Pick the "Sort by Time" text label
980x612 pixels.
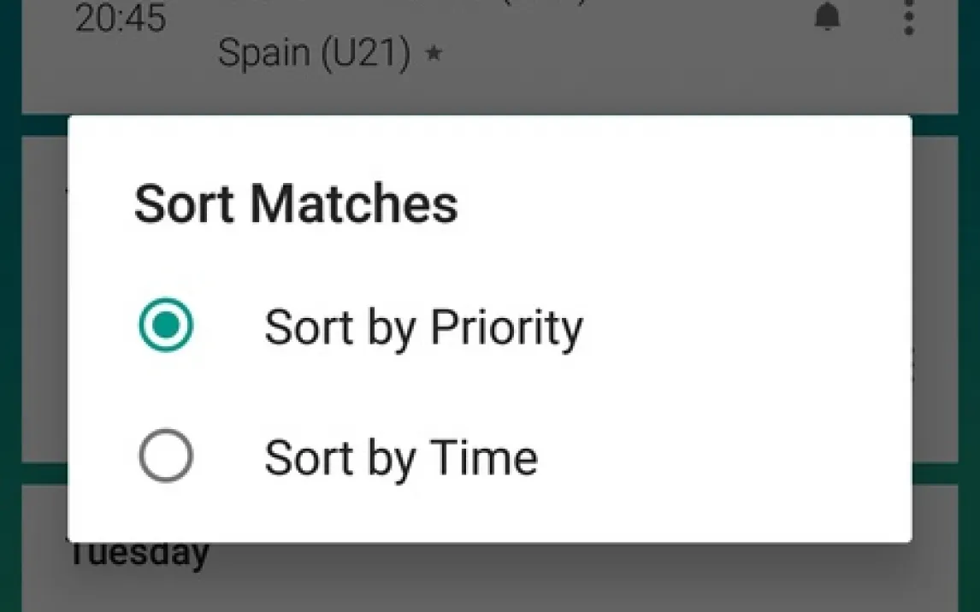point(401,457)
